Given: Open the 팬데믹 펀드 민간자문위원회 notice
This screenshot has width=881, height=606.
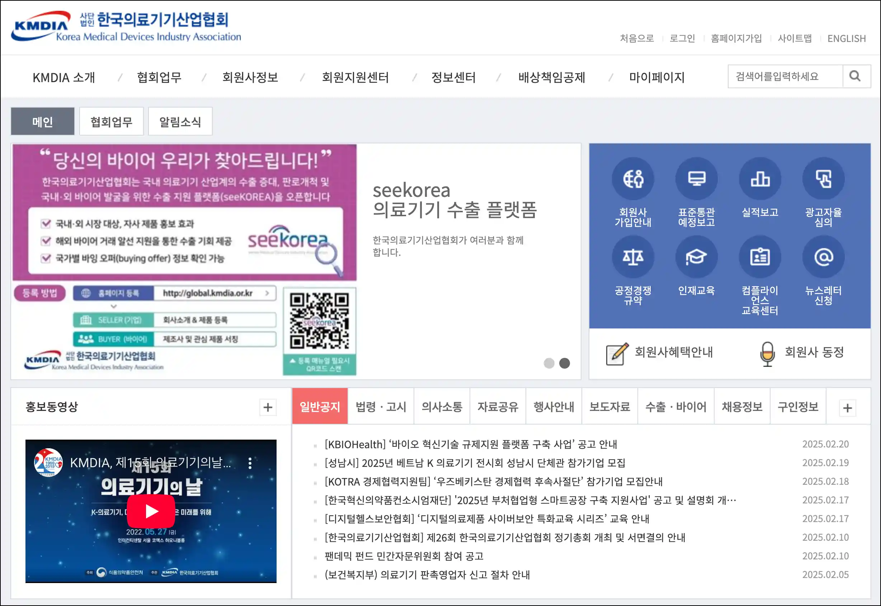Looking at the screenshot, I should (x=404, y=556).
